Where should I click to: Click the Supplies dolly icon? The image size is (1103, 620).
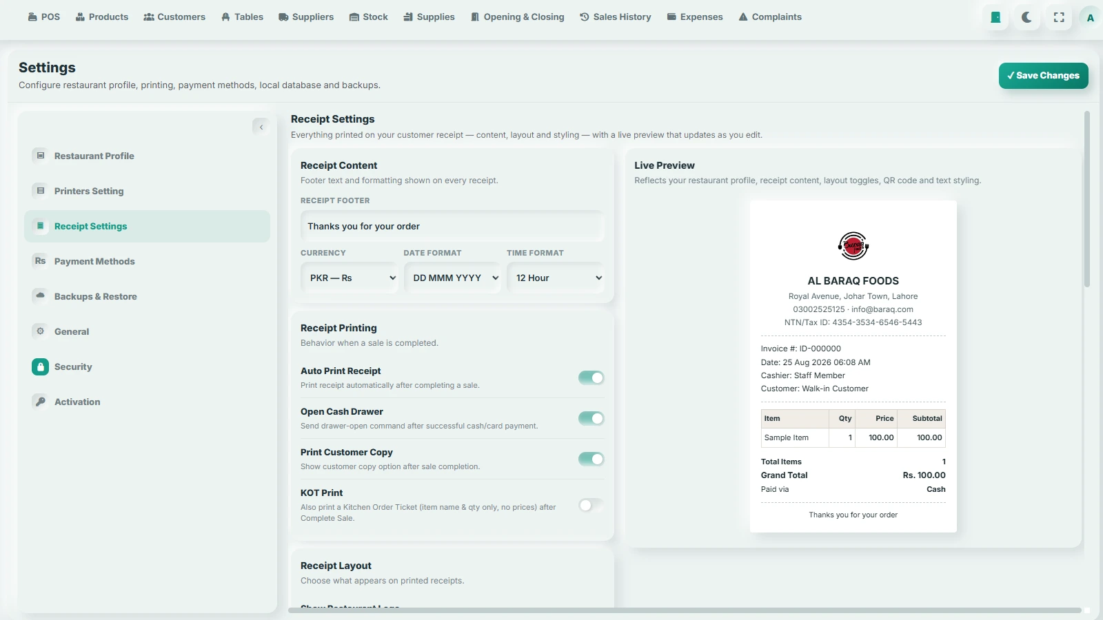pos(408,17)
